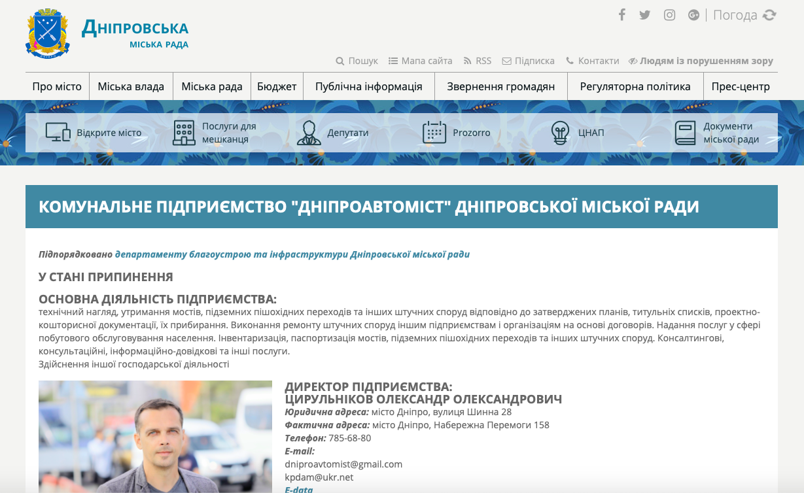Open Відкрите місто monitor icon

(58, 133)
